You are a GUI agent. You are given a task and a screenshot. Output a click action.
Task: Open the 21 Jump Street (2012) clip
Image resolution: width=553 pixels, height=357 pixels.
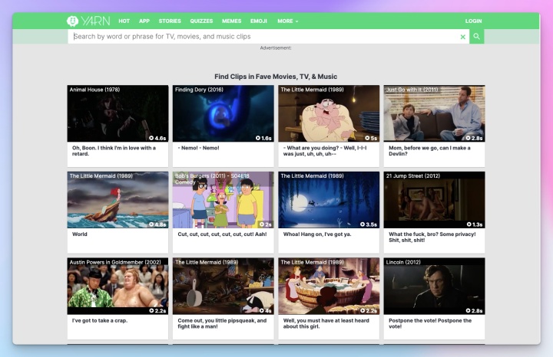(x=434, y=200)
